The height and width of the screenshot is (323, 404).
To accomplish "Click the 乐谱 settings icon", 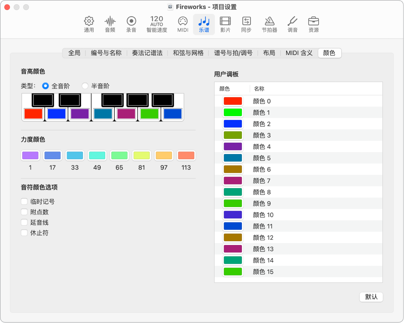I will [204, 24].
